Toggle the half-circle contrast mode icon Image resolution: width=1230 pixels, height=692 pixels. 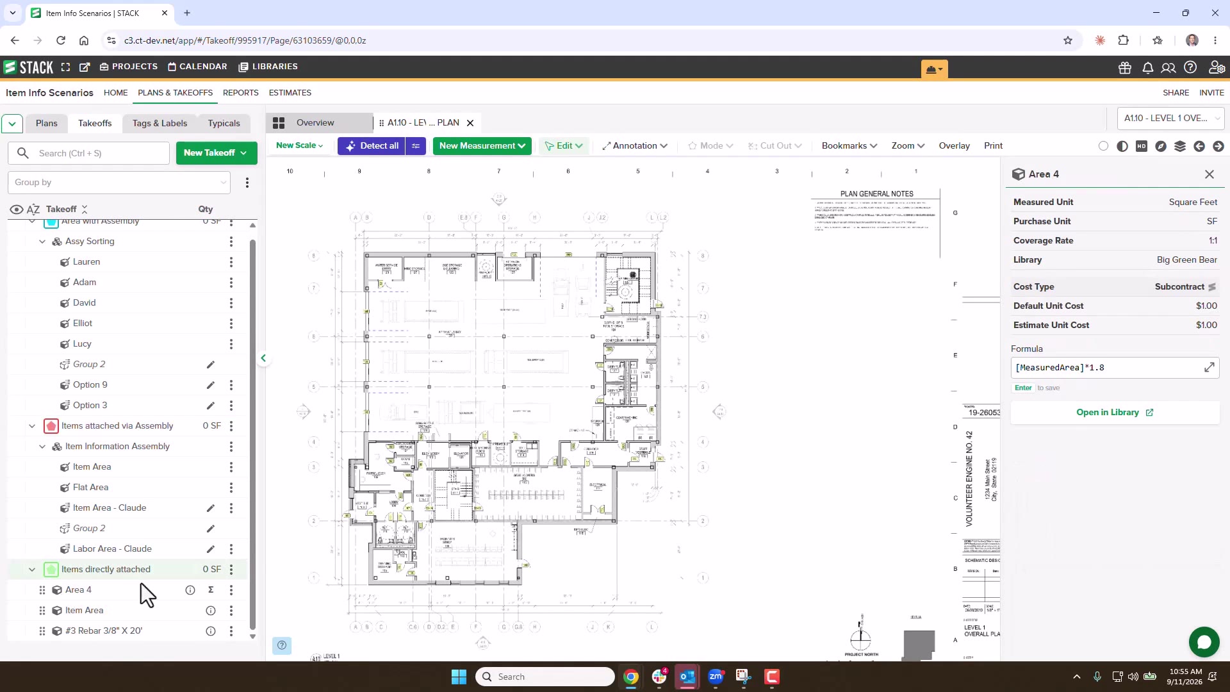1122,146
